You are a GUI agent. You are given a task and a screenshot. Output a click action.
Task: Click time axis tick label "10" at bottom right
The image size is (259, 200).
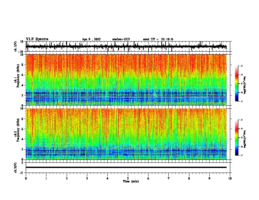pos(230,178)
